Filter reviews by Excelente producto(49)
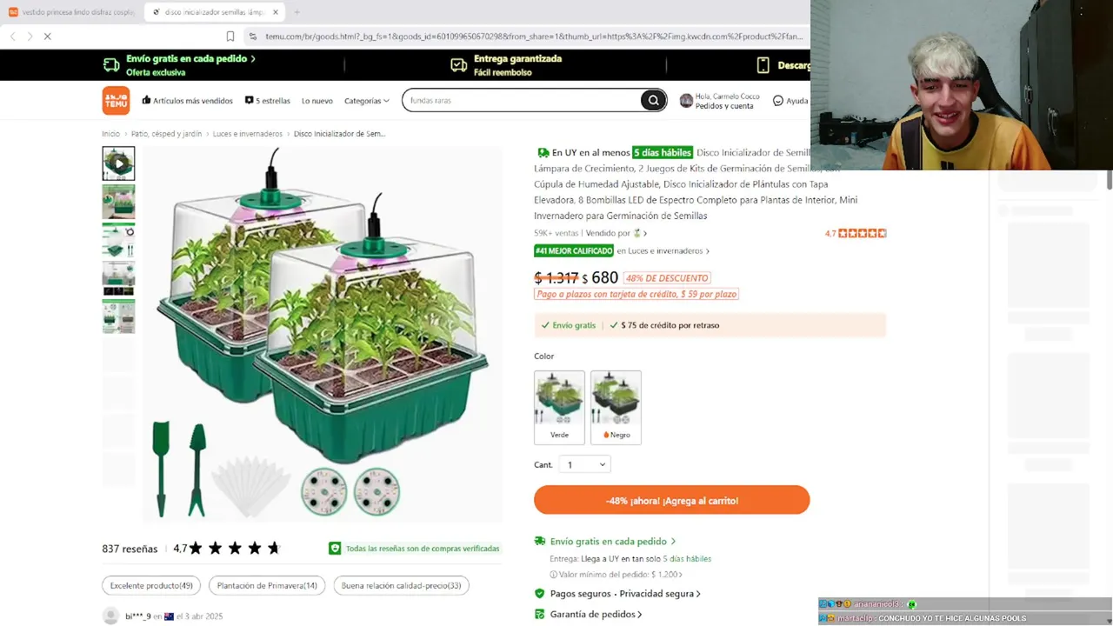The image size is (1113, 626). (x=151, y=586)
